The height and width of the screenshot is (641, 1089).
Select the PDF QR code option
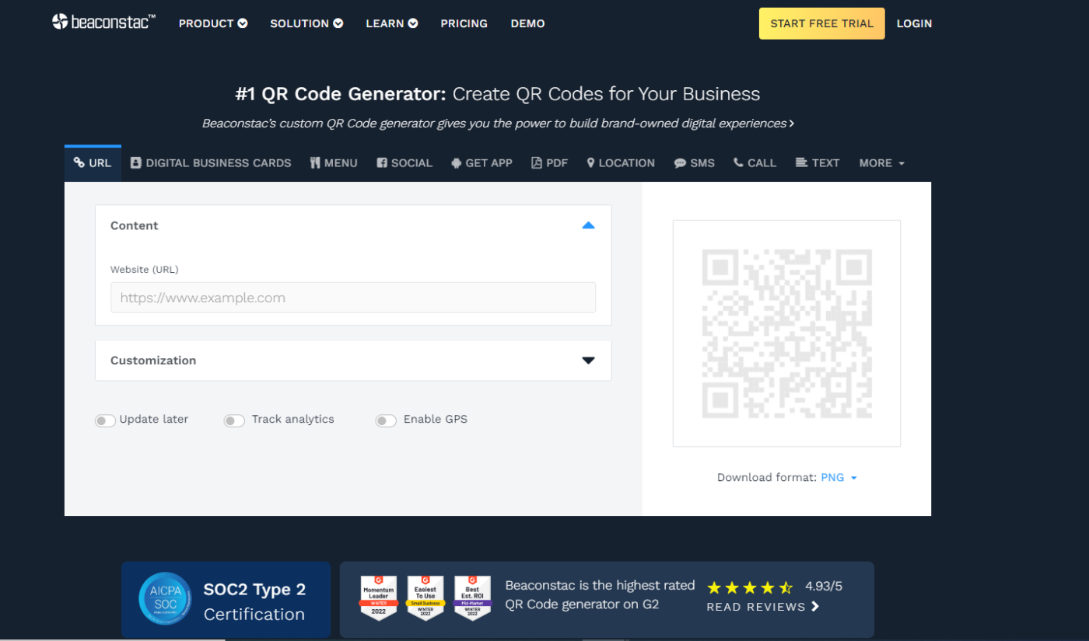(549, 162)
